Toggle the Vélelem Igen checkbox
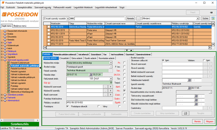Screen dimensions: 217x130 coord(204,60)
